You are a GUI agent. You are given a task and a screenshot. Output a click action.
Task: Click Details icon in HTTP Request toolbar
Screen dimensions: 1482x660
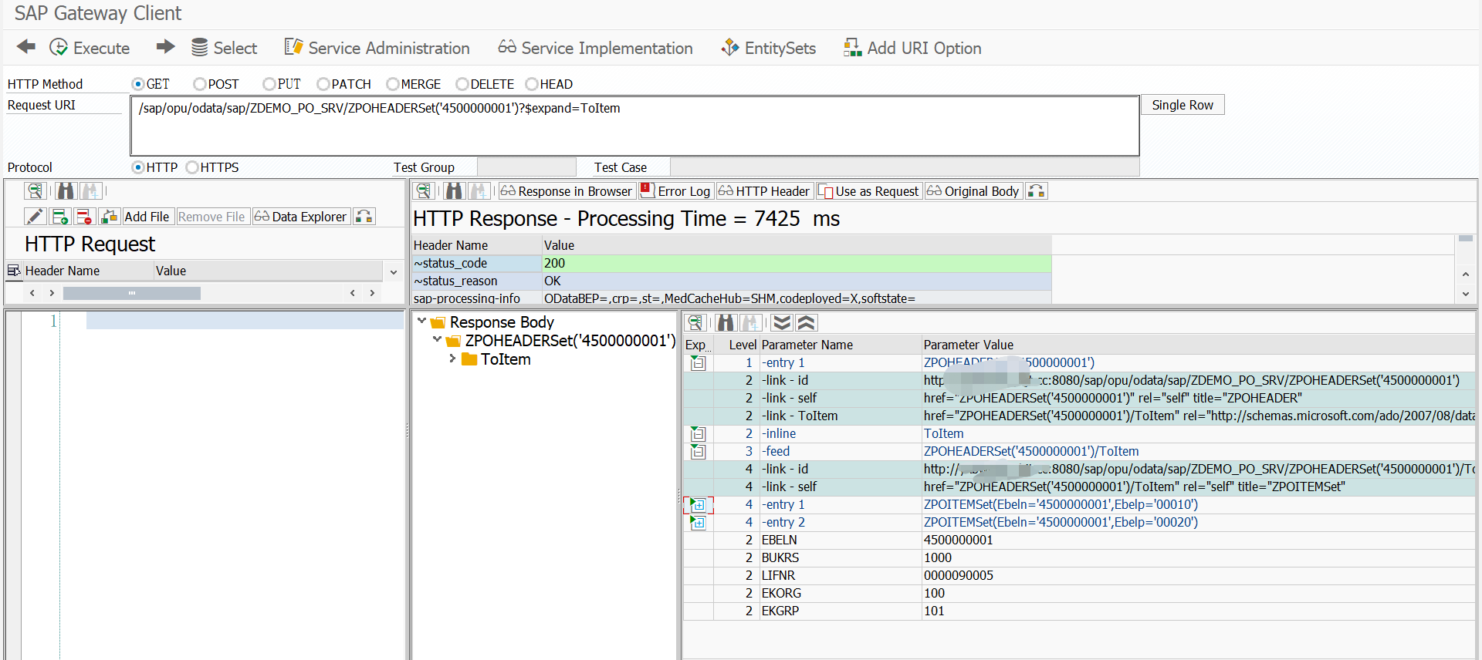tap(35, 191)
